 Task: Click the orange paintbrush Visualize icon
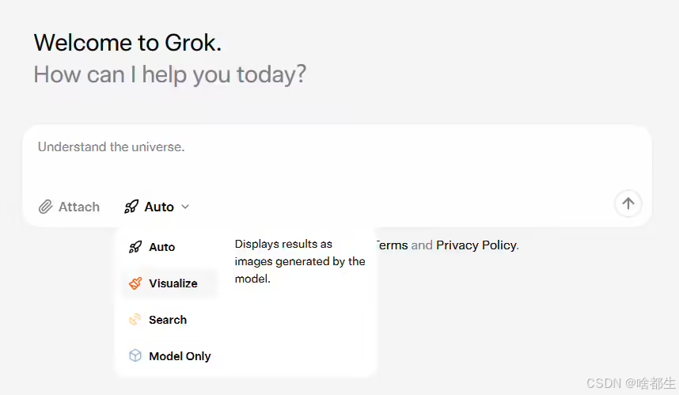[135, 283]
